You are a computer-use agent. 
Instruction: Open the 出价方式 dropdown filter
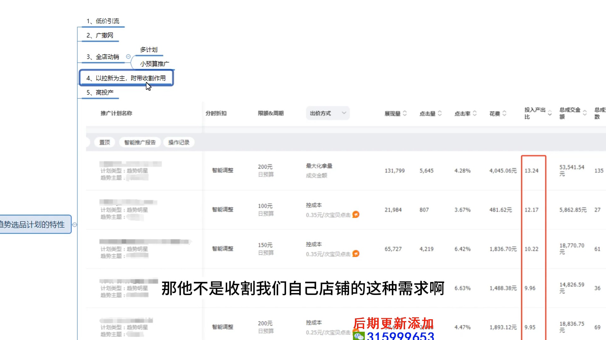click(328, 113)
